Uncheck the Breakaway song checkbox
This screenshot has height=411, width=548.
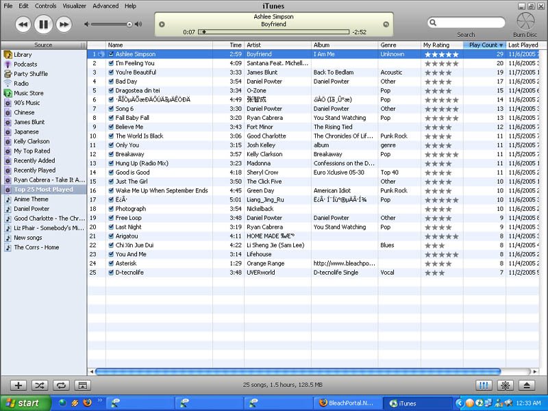point(111,154)
